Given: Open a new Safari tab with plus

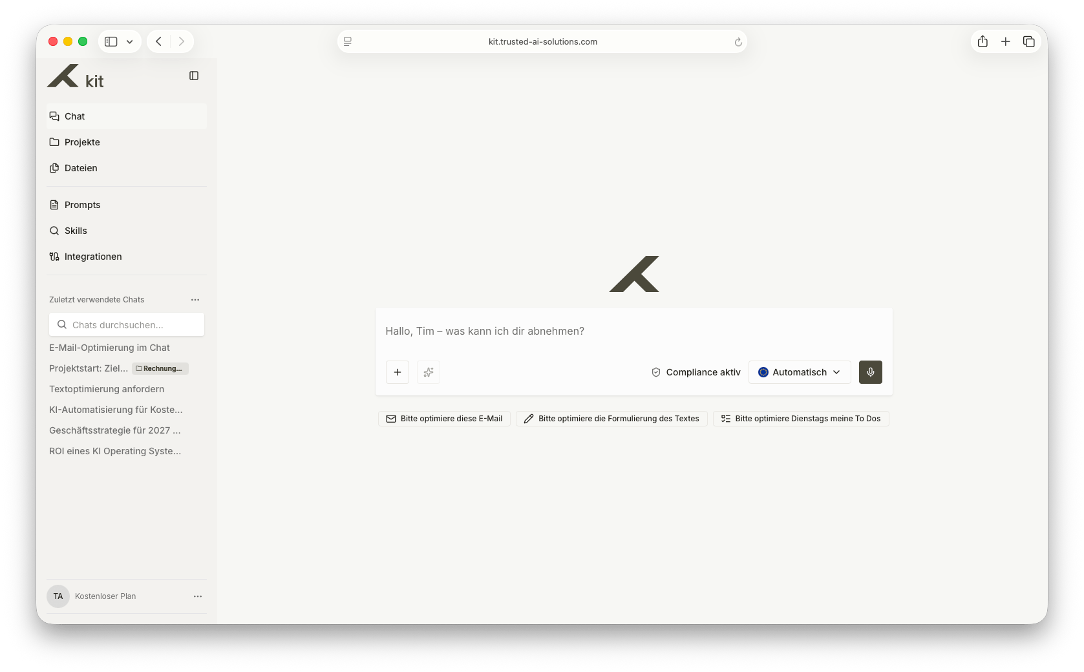Looking at the screenshot, I should [x=1006, y=41].
